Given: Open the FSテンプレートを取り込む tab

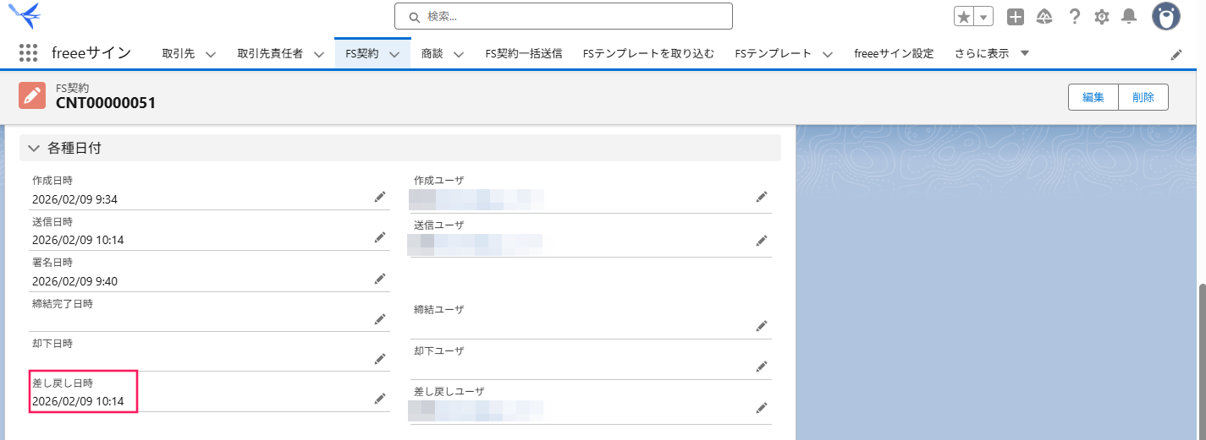Looking at the screenshot, I should pos(648,53).
